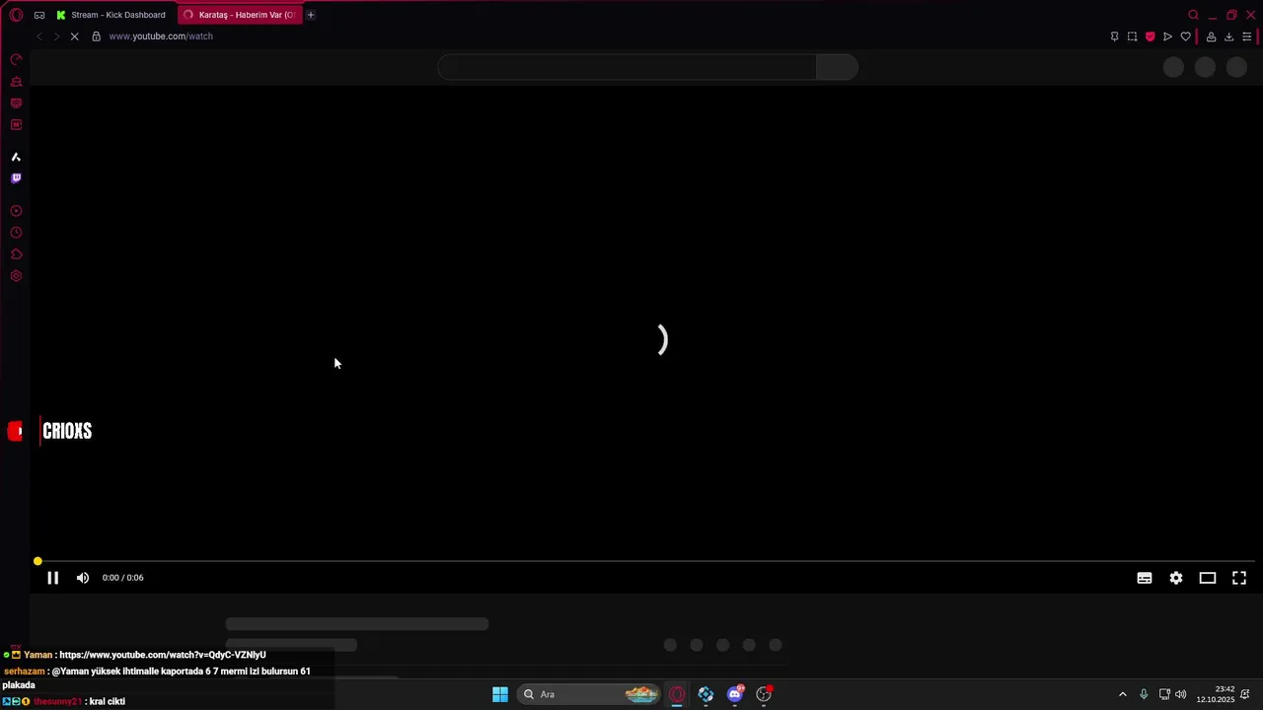Toggle subtitles captions button
Image resolution: width=1263 pixels, height=710 pixels.
point(1145,578)
